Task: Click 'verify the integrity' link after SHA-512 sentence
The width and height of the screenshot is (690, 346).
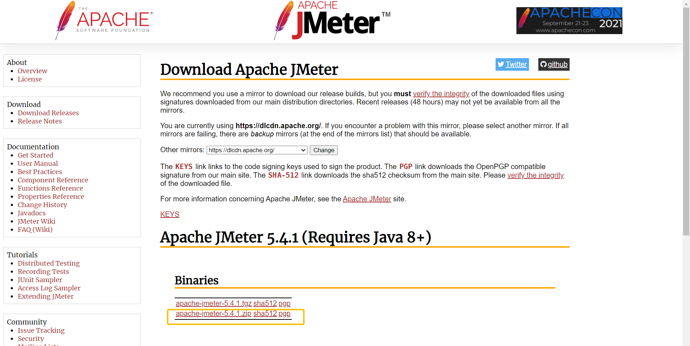Action: [535, 175]
